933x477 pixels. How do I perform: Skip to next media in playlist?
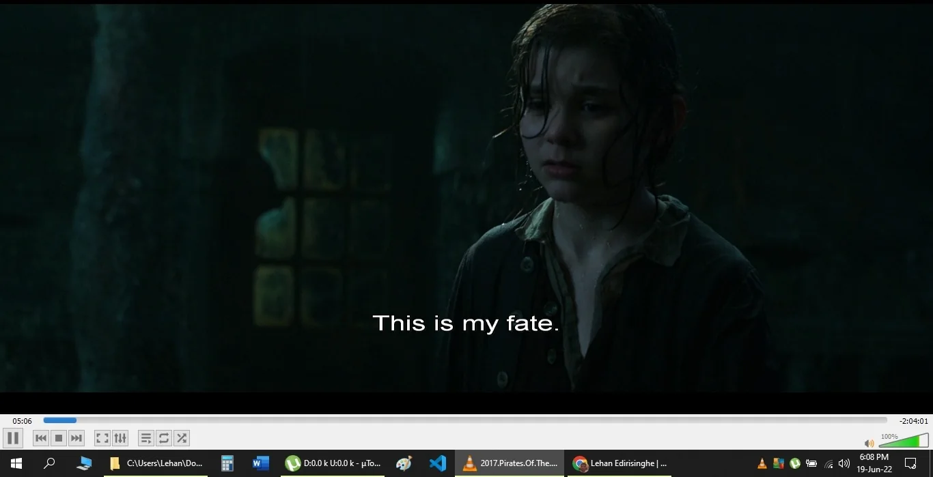pyautogui.click(x=76, y=438)
